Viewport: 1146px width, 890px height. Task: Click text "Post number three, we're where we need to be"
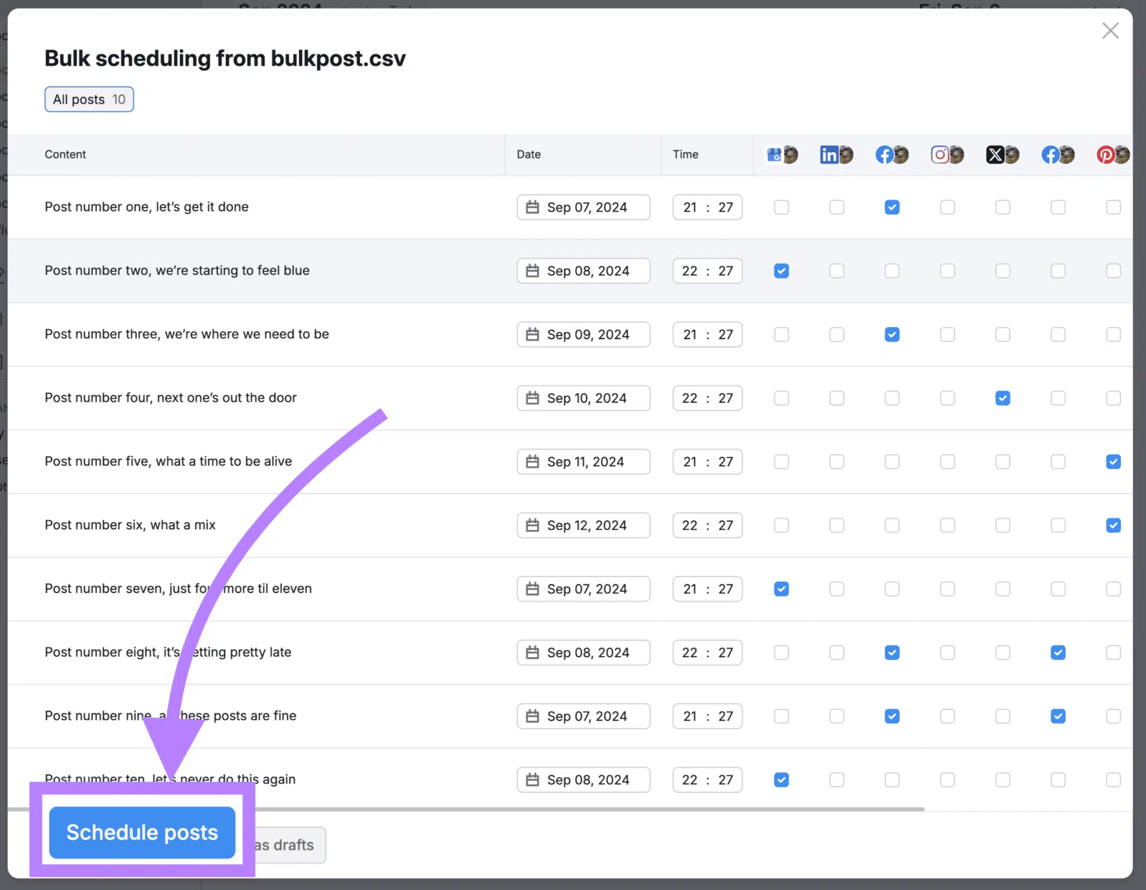(187, 334)
